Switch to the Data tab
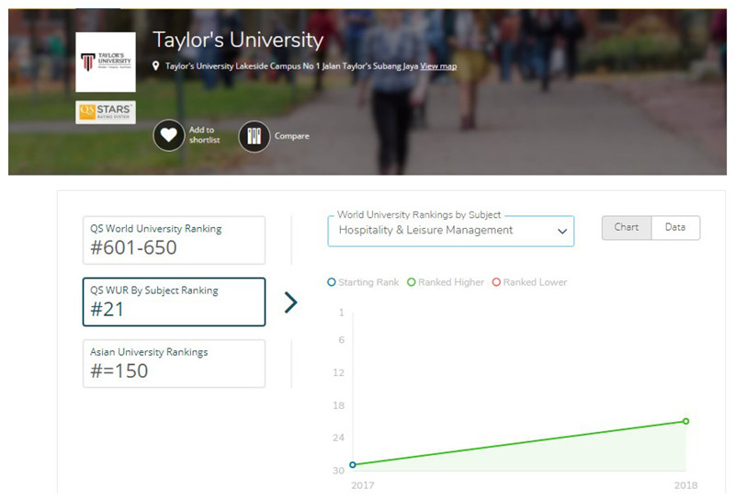 (675, 227)
